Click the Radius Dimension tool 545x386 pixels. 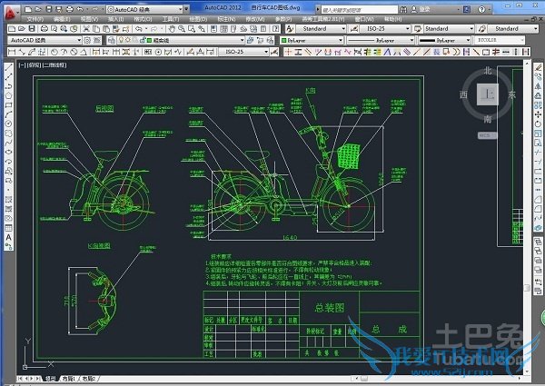tap(54, 52)
